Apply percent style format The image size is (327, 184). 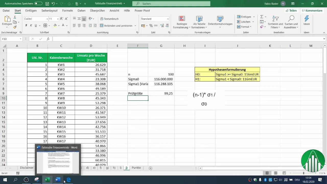(151, 26)
